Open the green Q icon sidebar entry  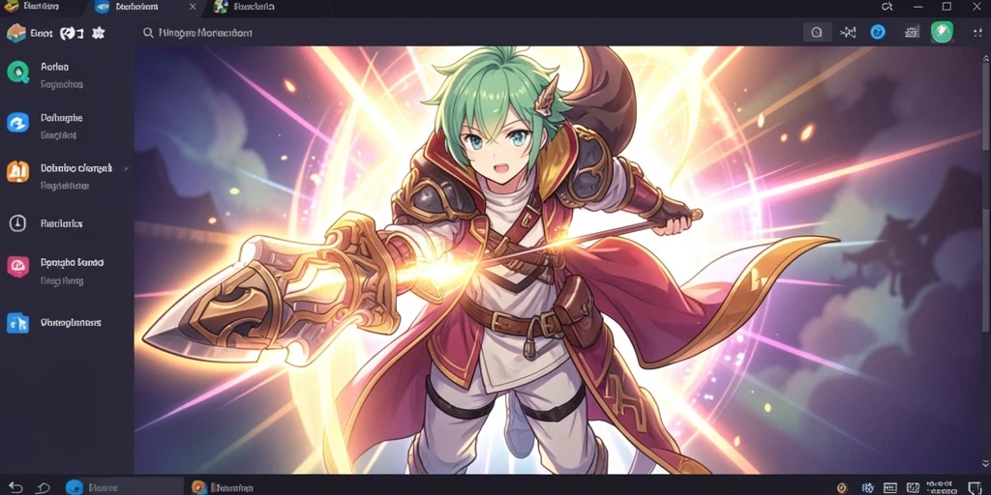17,72
